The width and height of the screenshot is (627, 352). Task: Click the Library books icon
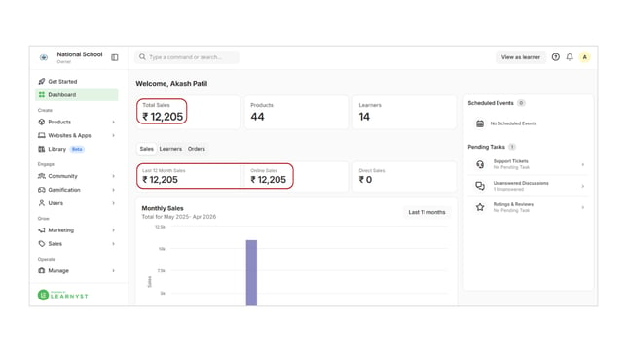pos(42,149)
